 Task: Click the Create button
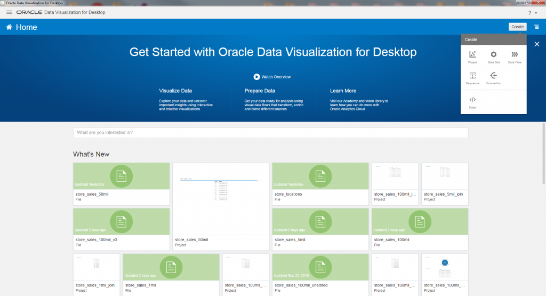[x=517, y=27]
